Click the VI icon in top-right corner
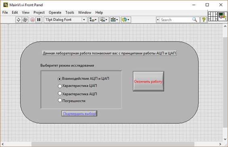228x147 pixels. point(222,17)
